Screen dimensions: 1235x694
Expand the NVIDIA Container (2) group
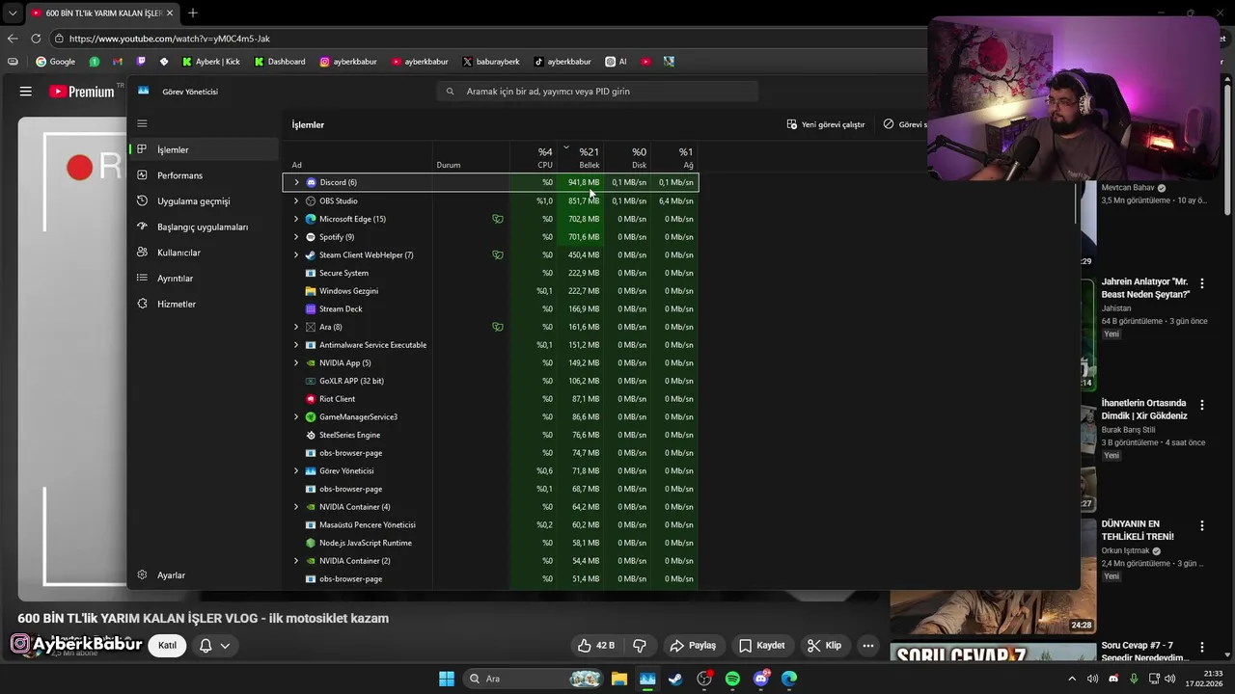point(296,561)
